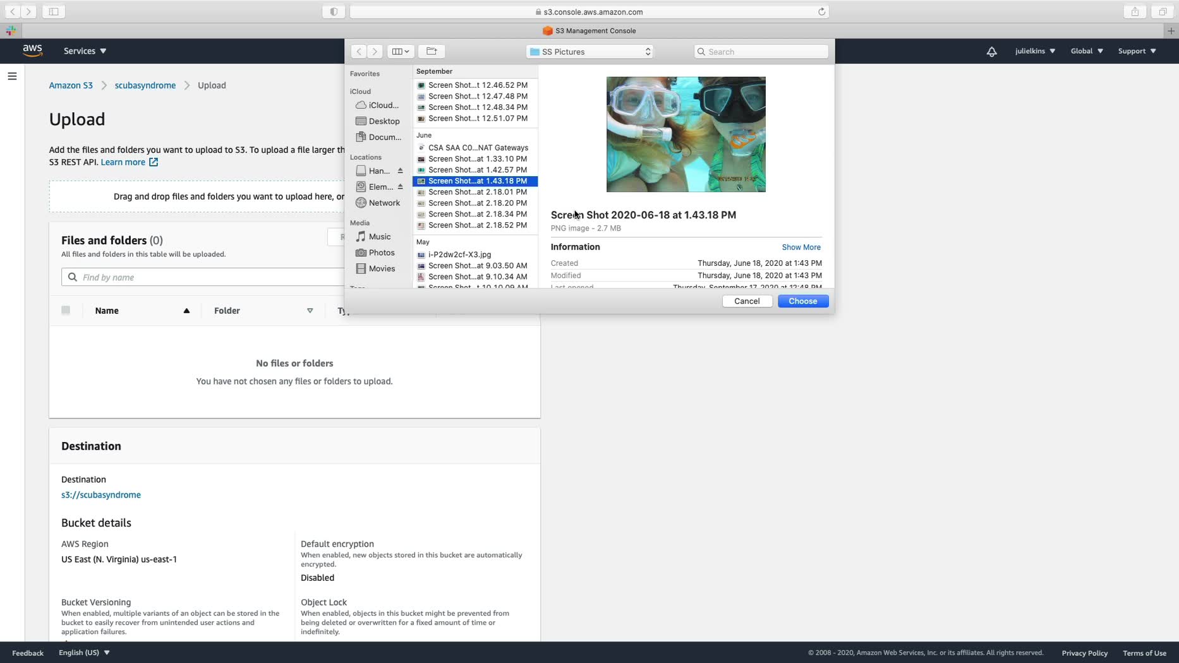Open Music in the Media section
The image size is (1179, 663).
coord(373,237)
